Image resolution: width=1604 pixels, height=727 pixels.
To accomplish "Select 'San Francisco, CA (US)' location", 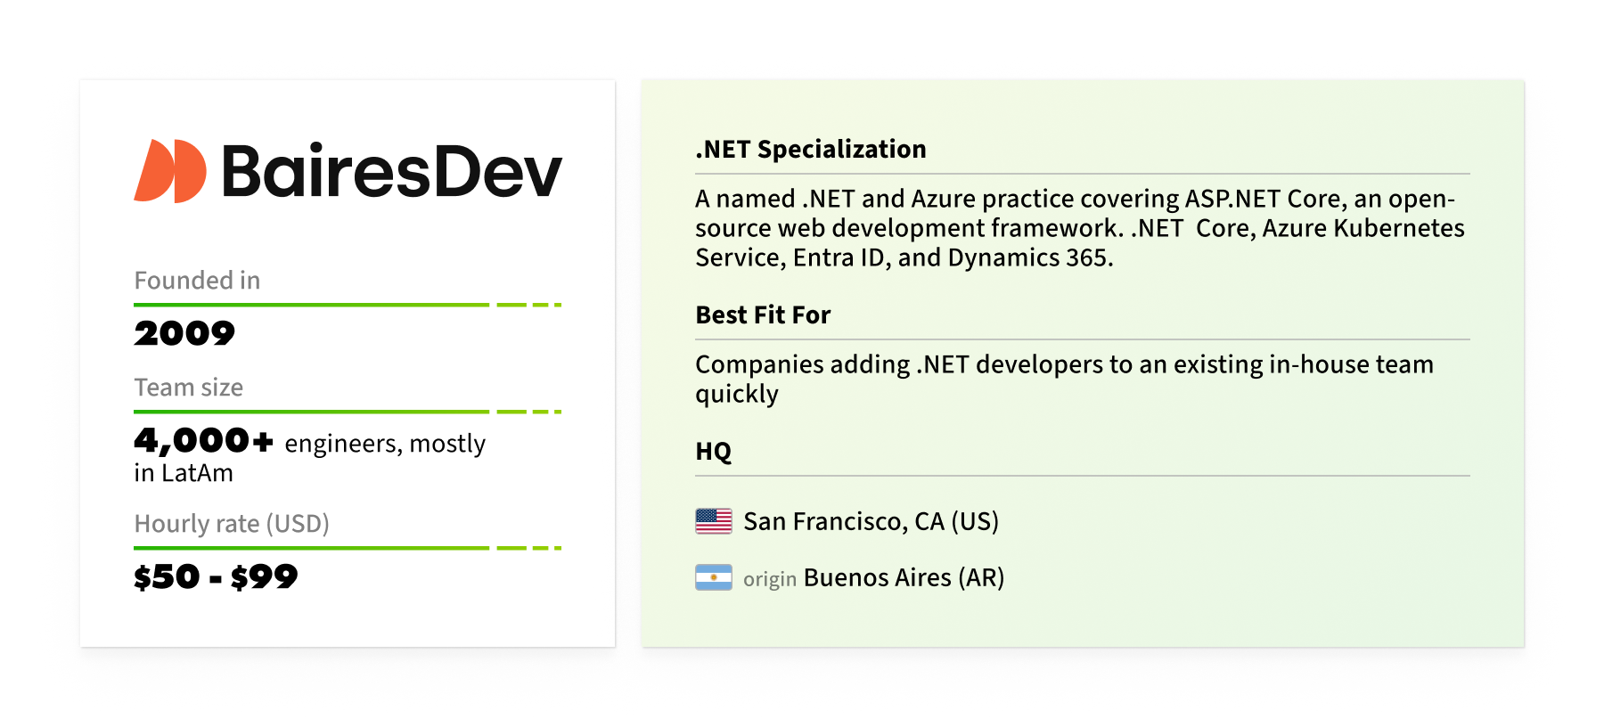I will tap(872, 521).
